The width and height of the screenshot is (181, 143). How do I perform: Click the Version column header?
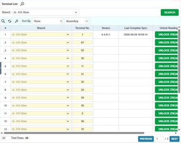coord(106,28)
